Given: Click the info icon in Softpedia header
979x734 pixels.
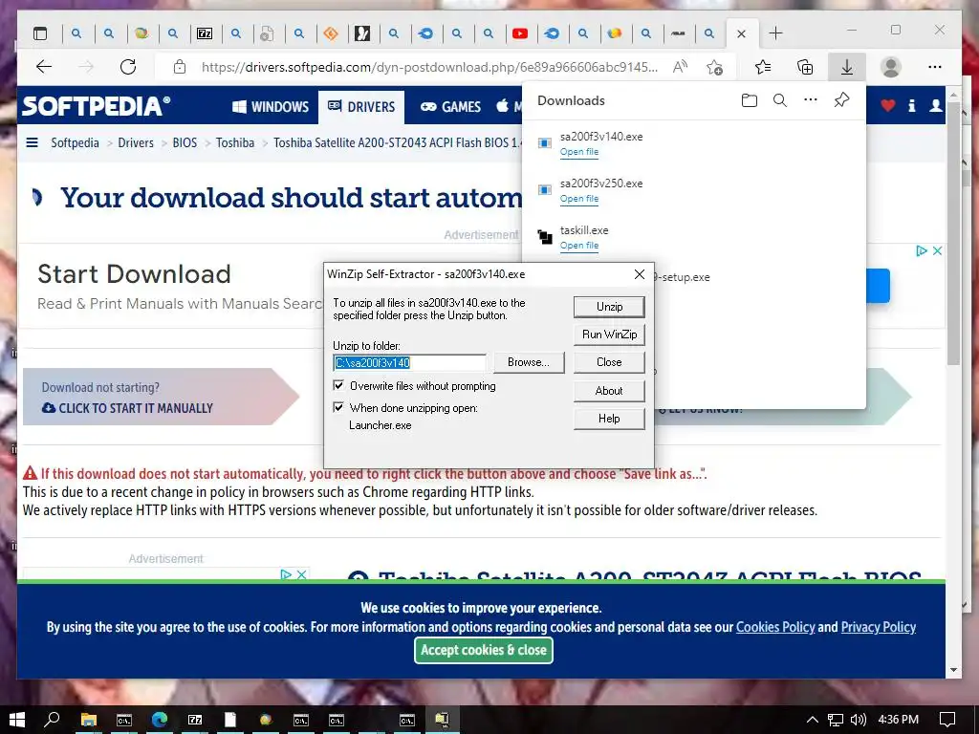Looking at the screenshot, I should [x=911, y=106].
